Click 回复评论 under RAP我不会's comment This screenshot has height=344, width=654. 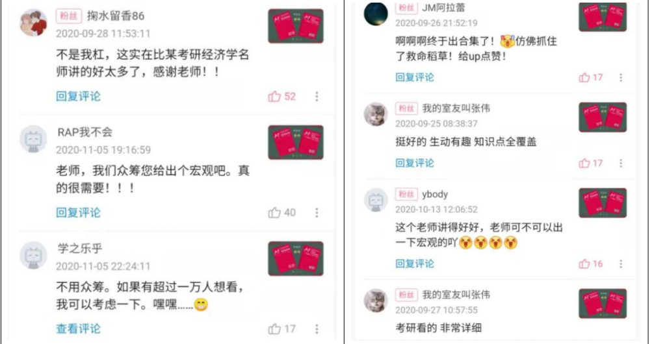click(79, 212)
